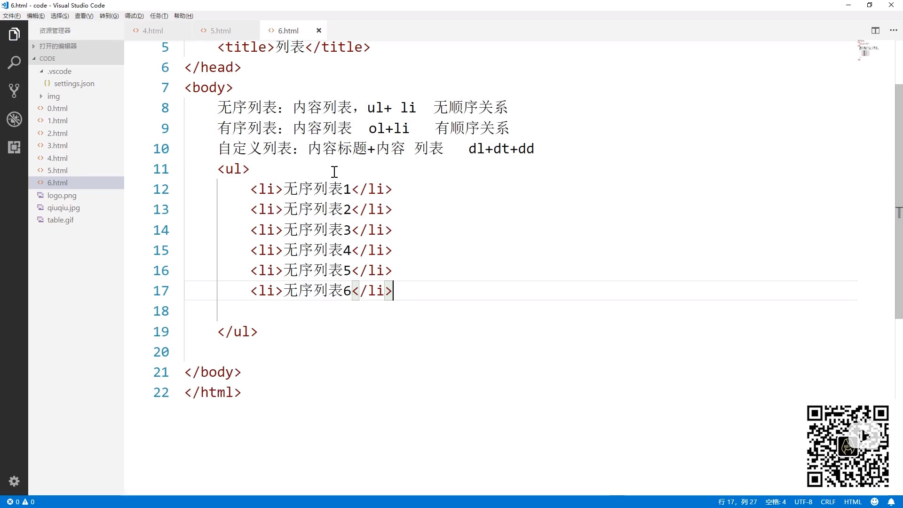Collapse the .vscode folder
This screenshot has height=508, width=903.
click(59, 71)
